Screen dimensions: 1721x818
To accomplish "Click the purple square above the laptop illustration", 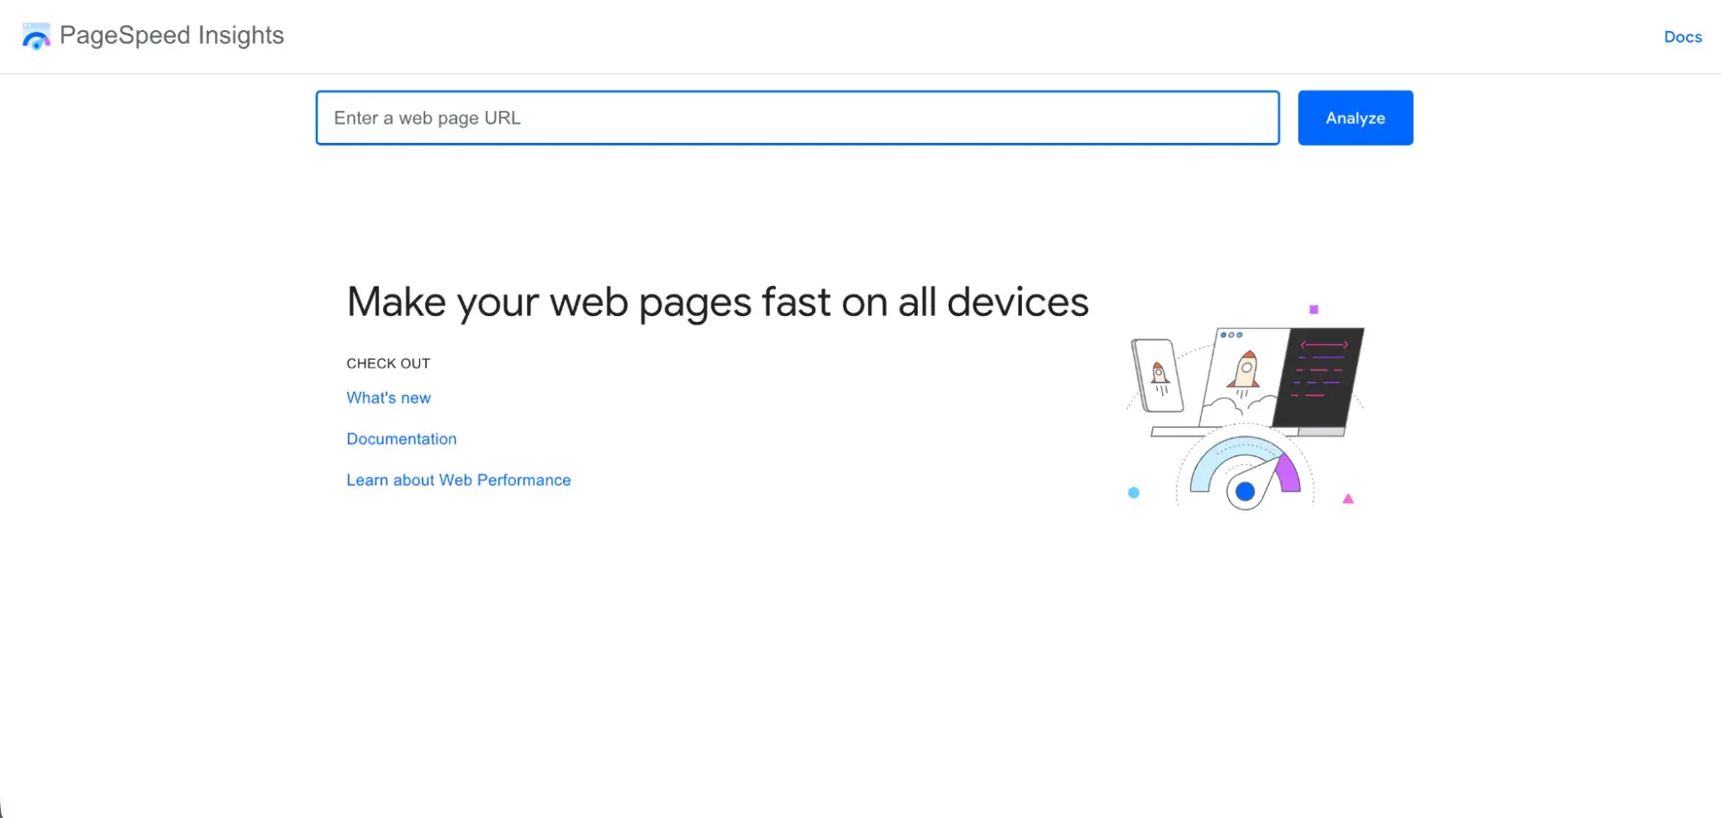I will [1315, 307].
